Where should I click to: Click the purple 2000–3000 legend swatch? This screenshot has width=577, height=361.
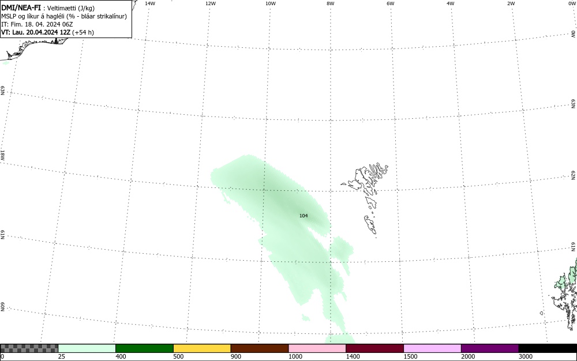[x=490, y=348]
